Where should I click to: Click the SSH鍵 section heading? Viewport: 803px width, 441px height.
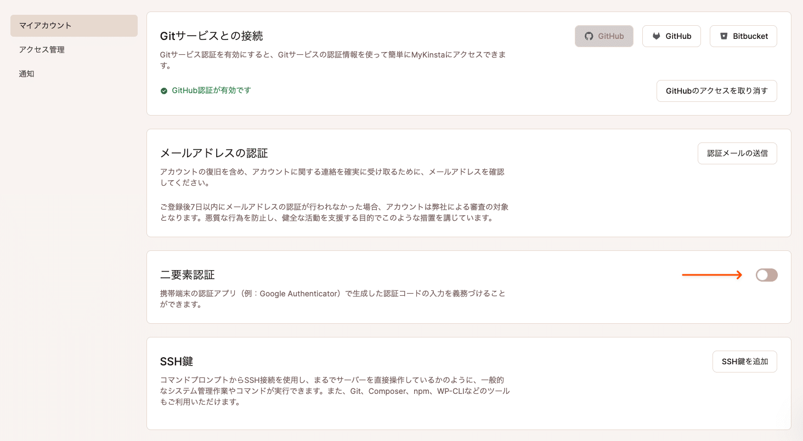(177, 362)
